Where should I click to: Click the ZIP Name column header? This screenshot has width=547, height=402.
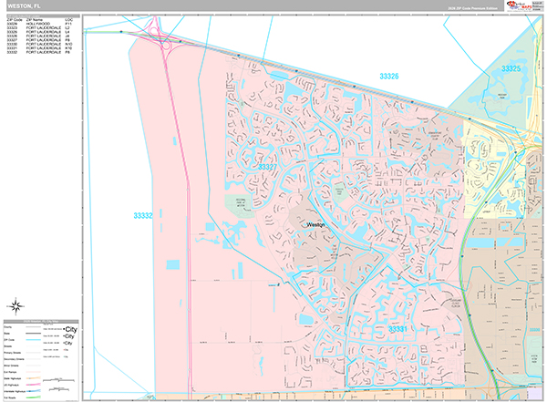[35, 20]
